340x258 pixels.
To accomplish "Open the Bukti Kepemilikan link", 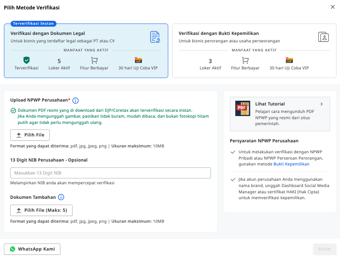I will click(291, 164).
